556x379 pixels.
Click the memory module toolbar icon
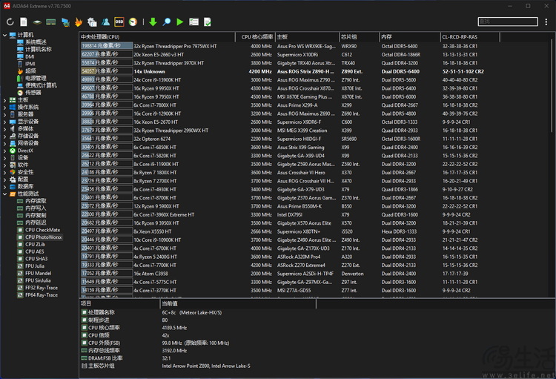(x=50, y=22)
